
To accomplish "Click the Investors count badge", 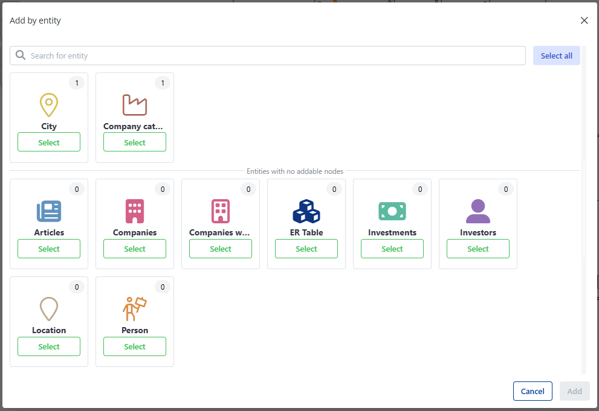I will pyautogui.click(x=506, y=189).
